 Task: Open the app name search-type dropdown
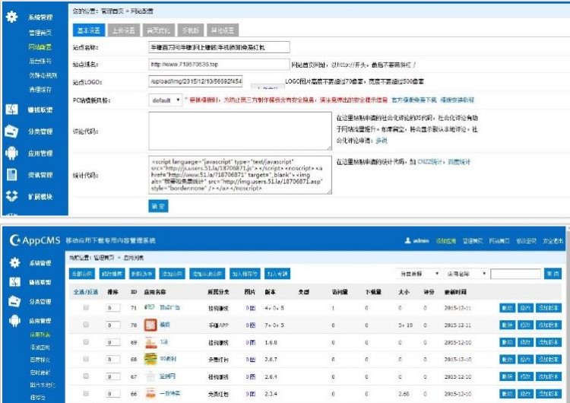point(464,273)
